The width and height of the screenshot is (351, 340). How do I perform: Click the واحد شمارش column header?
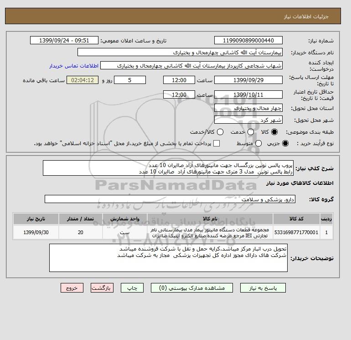pyautogui.click(x=125, y=219)
